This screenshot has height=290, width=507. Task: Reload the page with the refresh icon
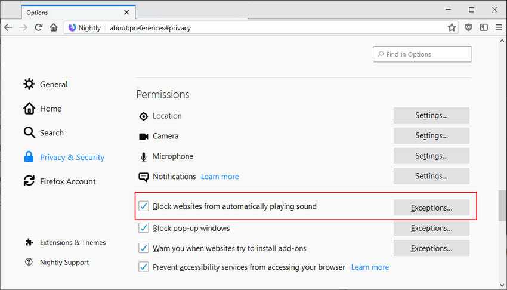pyautogui.click(x=39, y=27)
